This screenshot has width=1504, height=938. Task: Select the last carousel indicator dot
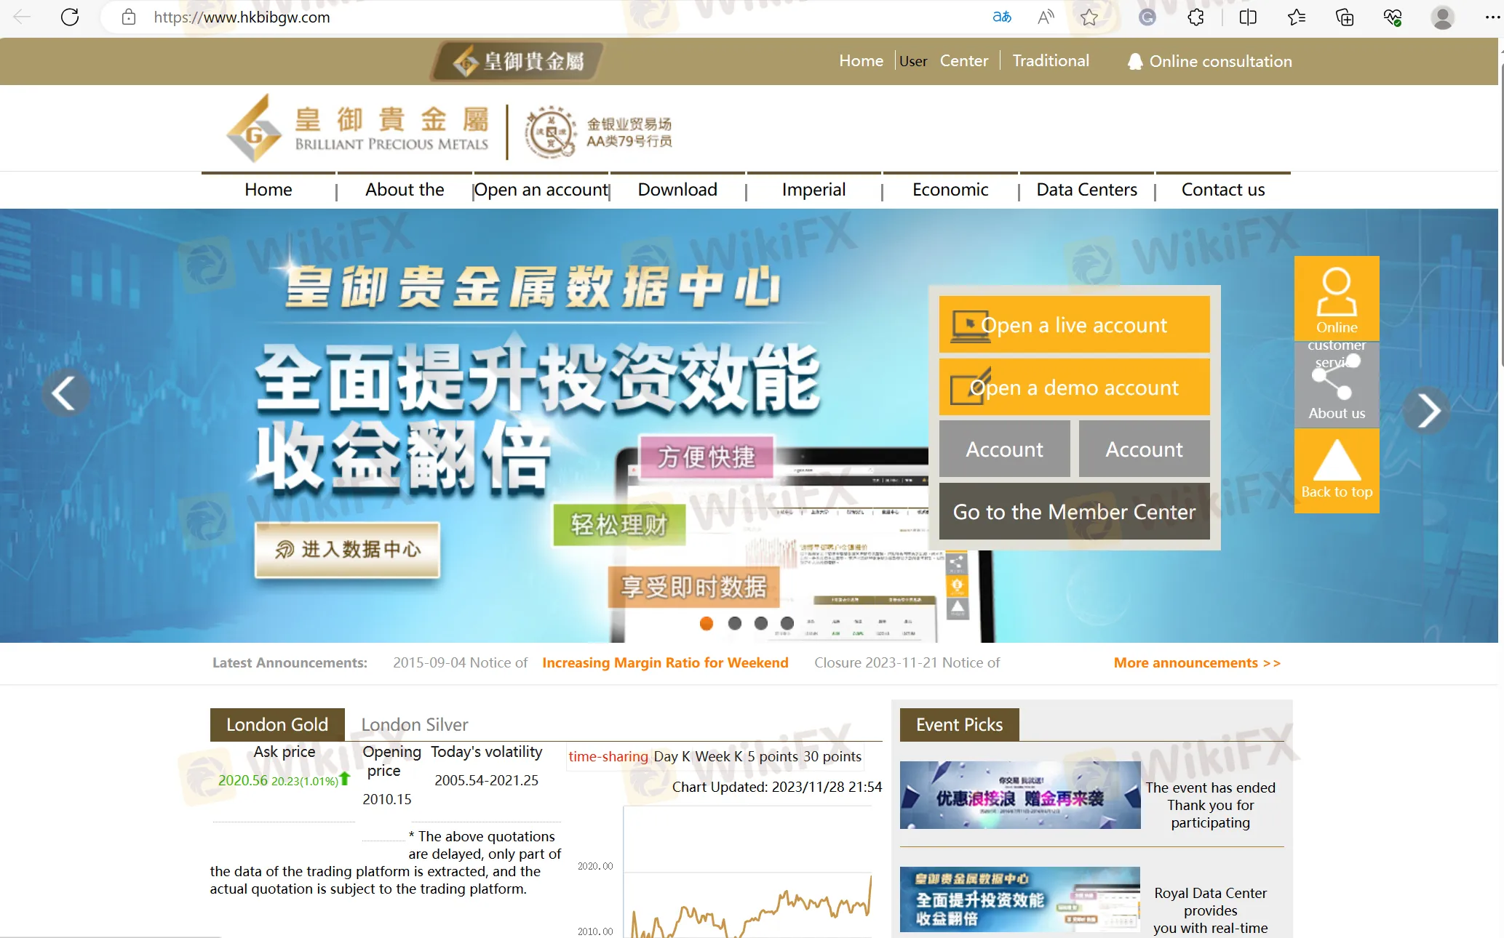[x=787, y=623]
